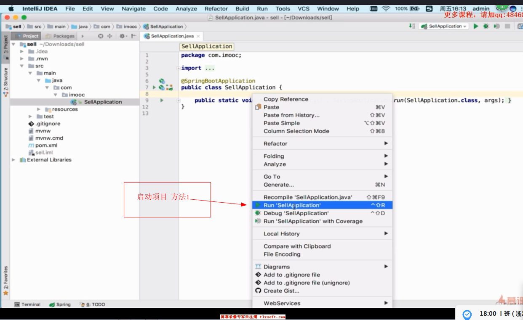The width and height of the screenshot is (523, 320).
Task: Expand folded import section on line 3
Action: pyautogui.click(x=179, y=68)
